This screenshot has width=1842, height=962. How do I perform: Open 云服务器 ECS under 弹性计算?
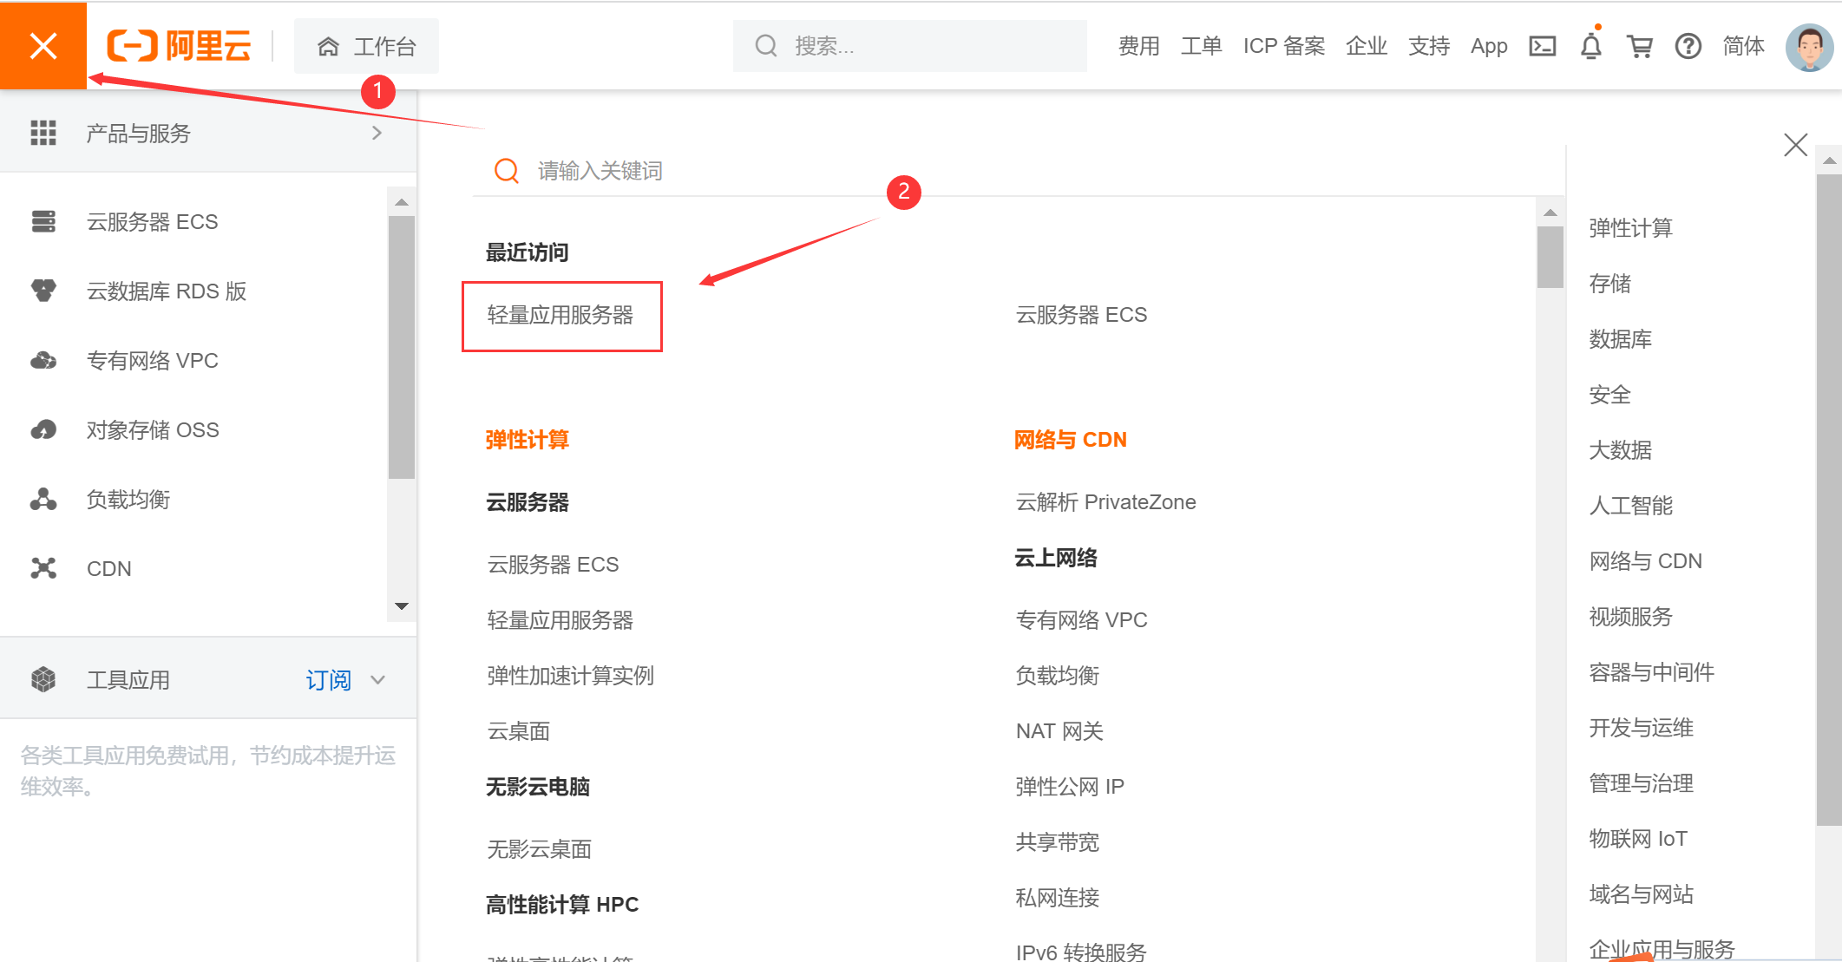point(553,565)
